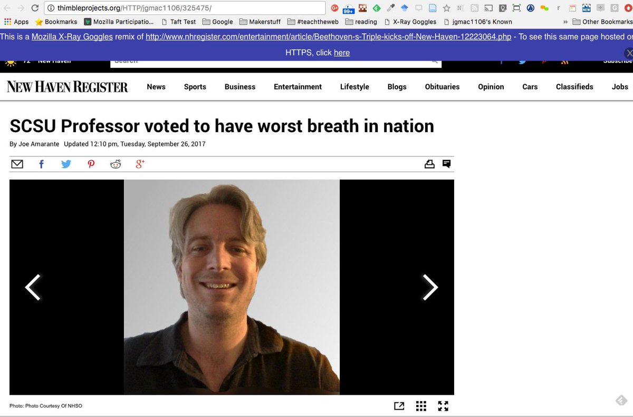633x417 pixels.
Task: Open comments with the speech bubble icon
Action: (x=446, y=164)
